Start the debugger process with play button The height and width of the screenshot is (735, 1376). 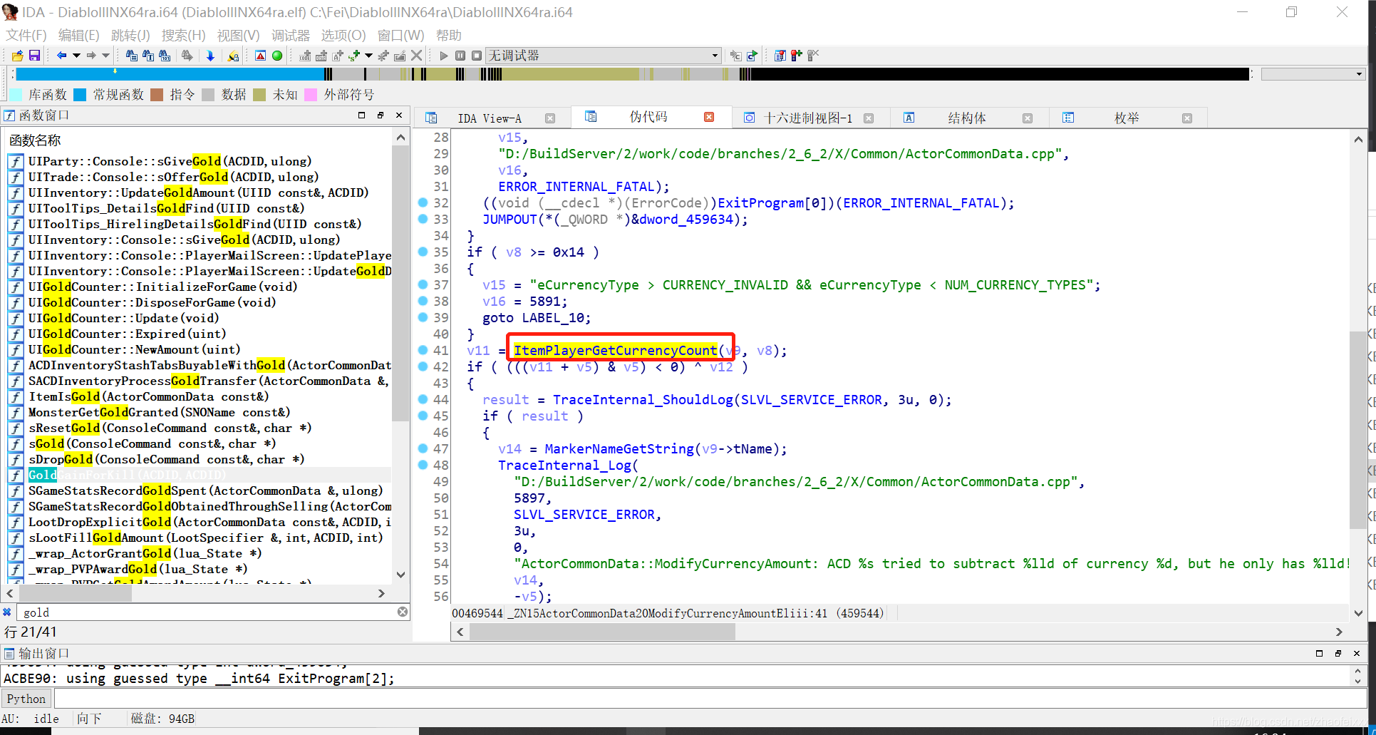click(444, 56)
